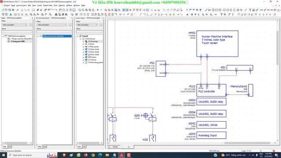Open EPLAN red icon in taskbar
Screen dimensions: 281x158
pos(122,155)
